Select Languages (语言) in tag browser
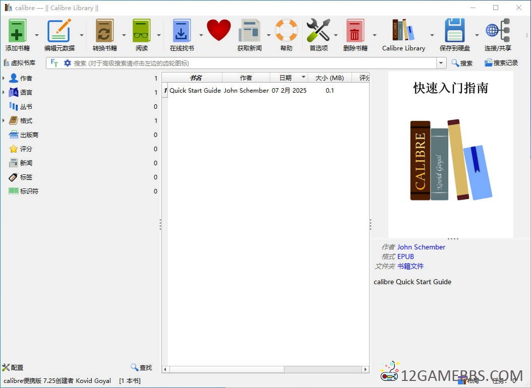This screenshot has height=388, width=531. [x=26, y=92]
